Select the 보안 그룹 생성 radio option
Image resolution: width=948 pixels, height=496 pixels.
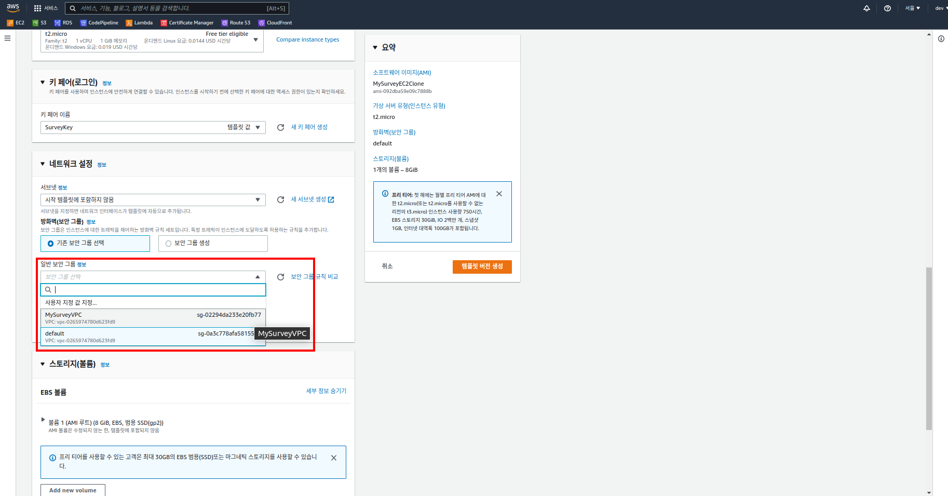click(x=213, y=244)
